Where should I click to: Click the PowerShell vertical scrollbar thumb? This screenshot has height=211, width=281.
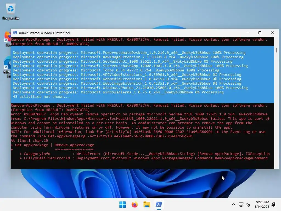tap(277, 50)
